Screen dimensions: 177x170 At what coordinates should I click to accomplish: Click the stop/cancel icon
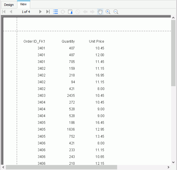coord(78,12)
